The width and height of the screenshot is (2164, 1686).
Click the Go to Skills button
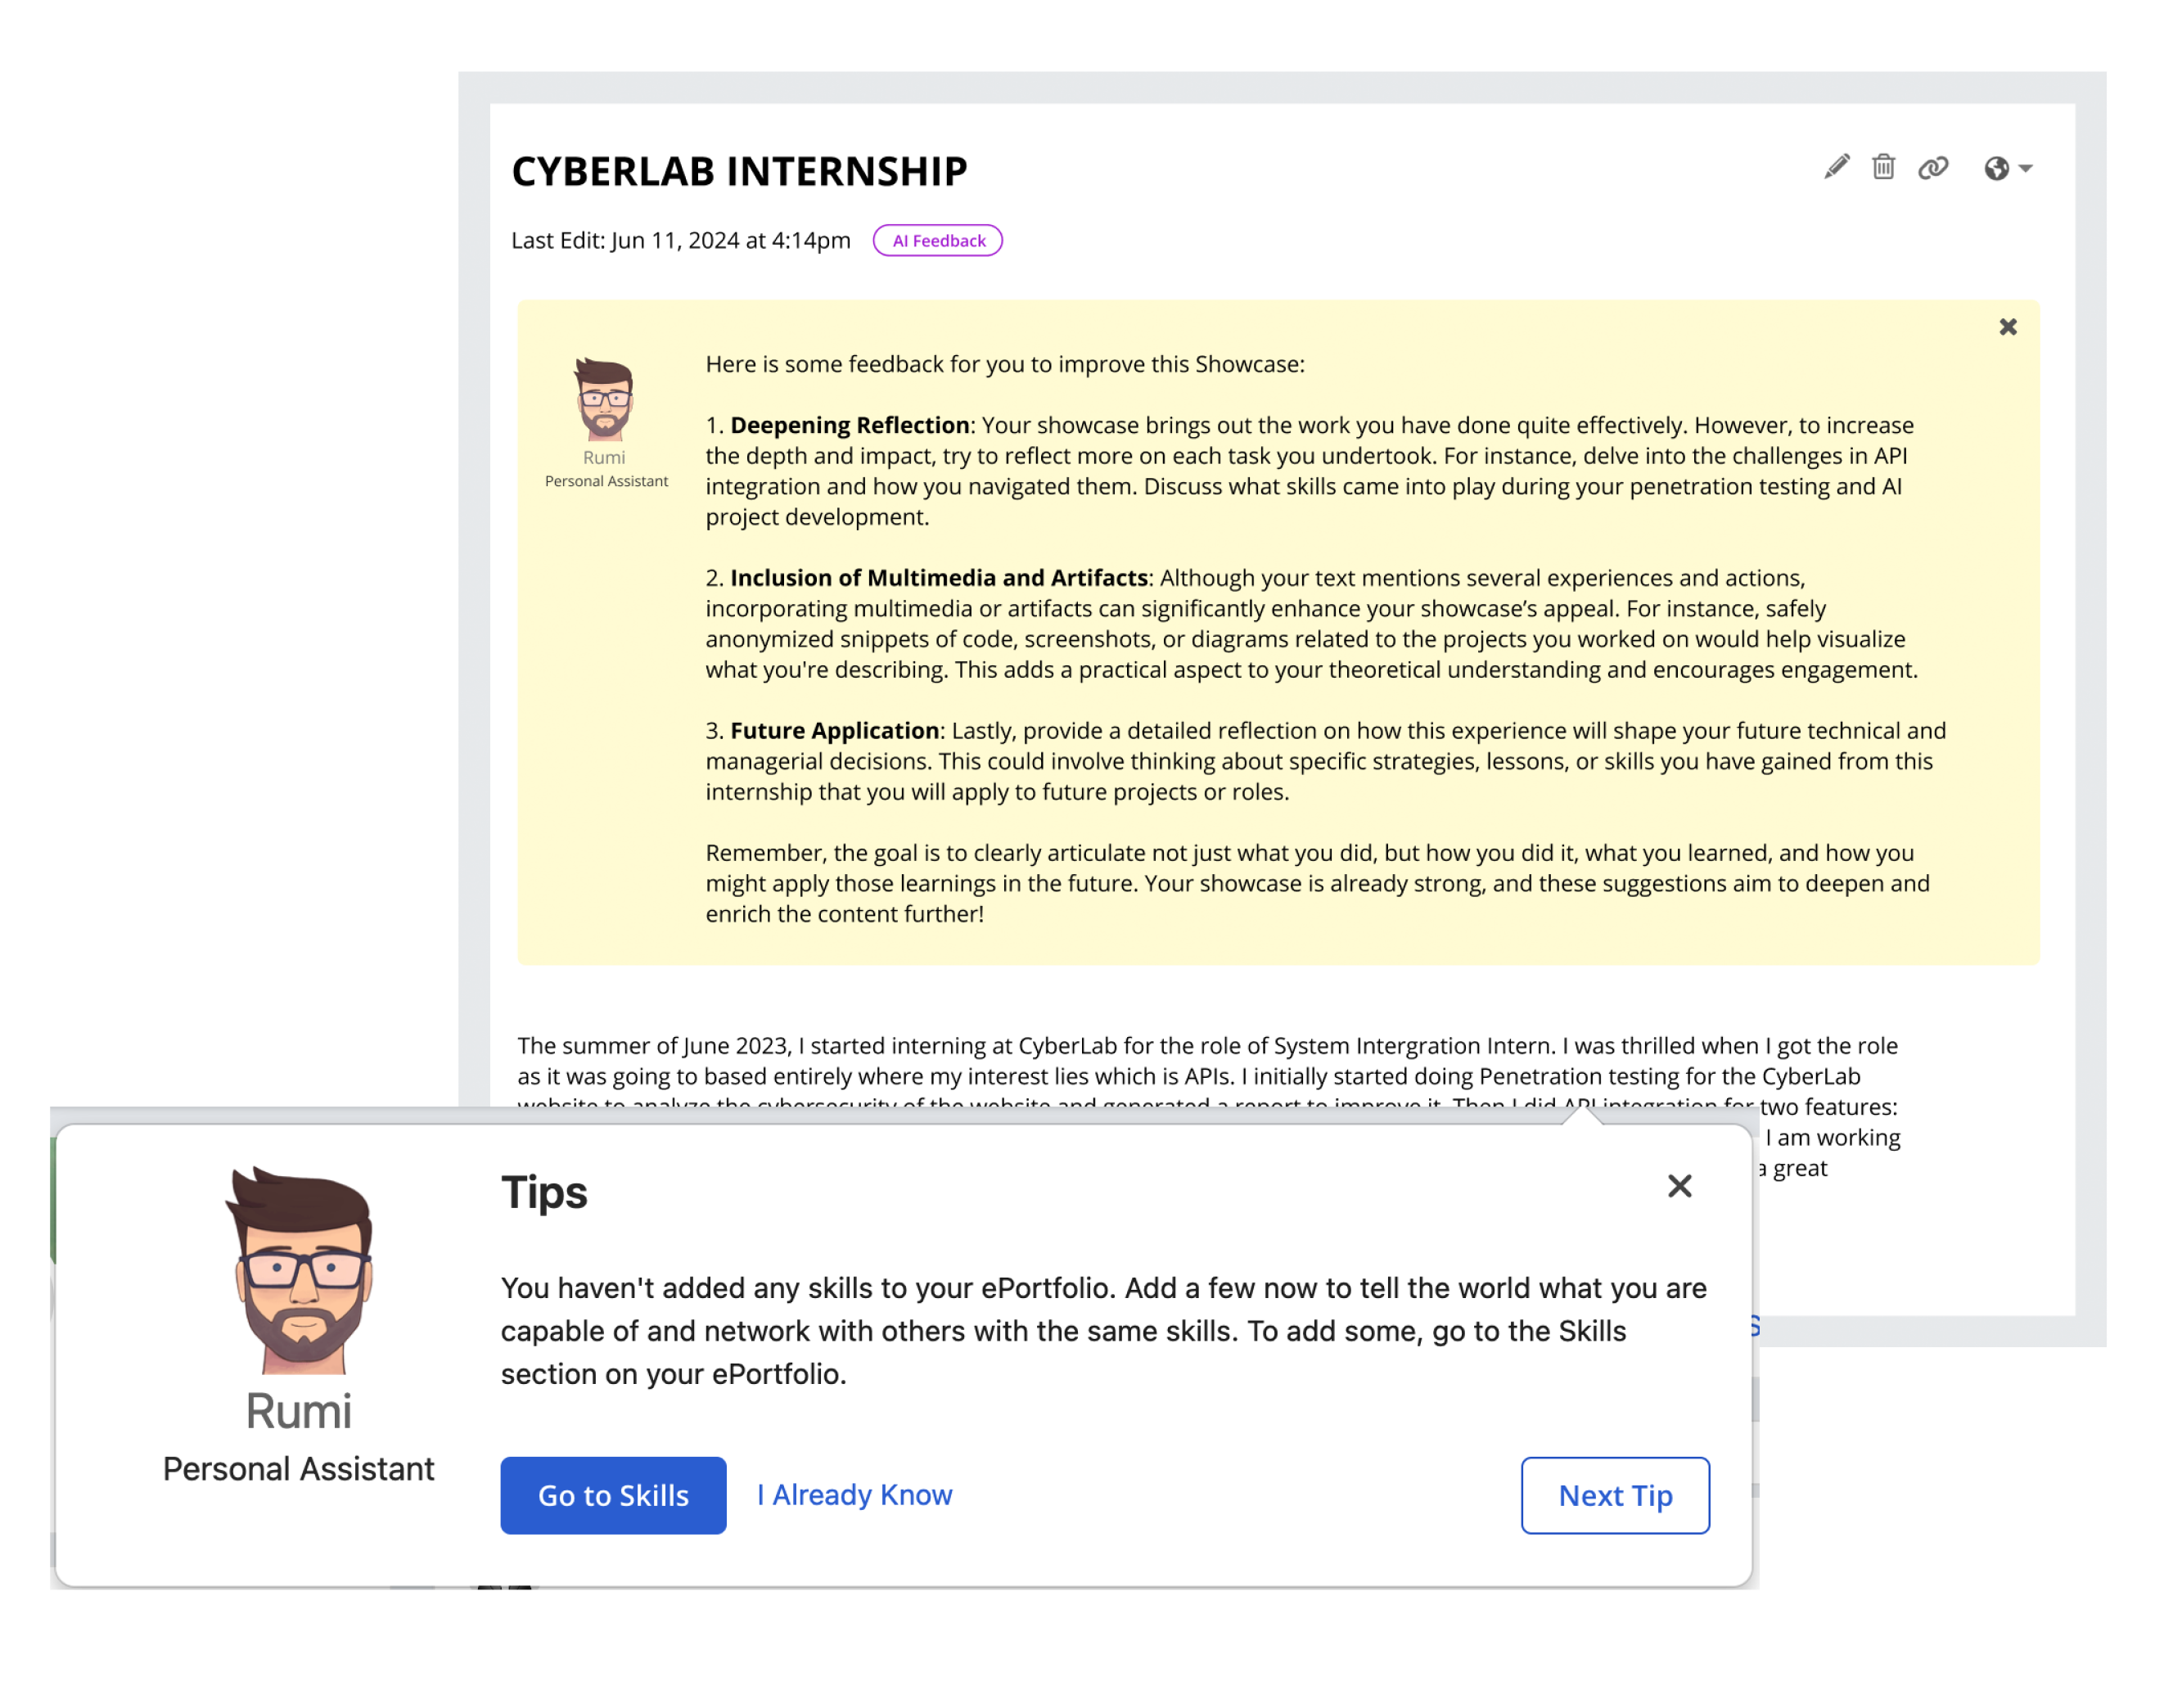point(613,1494)
